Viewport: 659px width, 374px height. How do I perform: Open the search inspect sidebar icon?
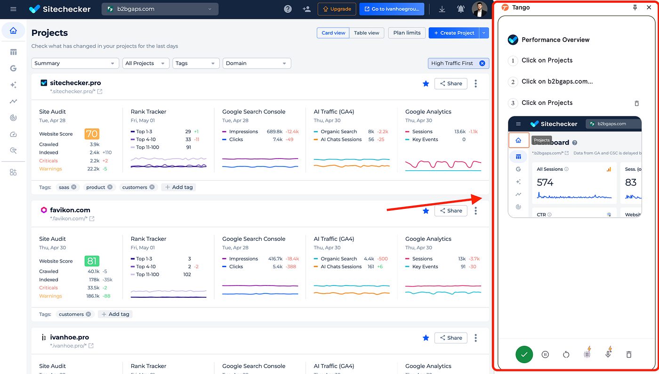(13, 151)
